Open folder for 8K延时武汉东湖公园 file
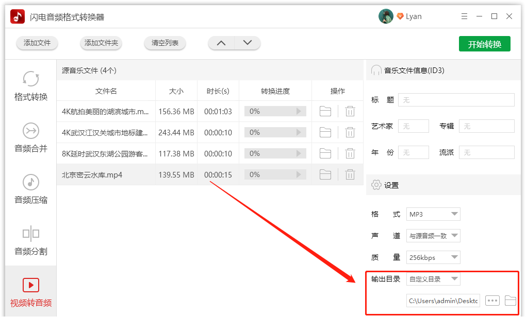The width and height of the screenshot is (526, 317). tap(325, 153)
